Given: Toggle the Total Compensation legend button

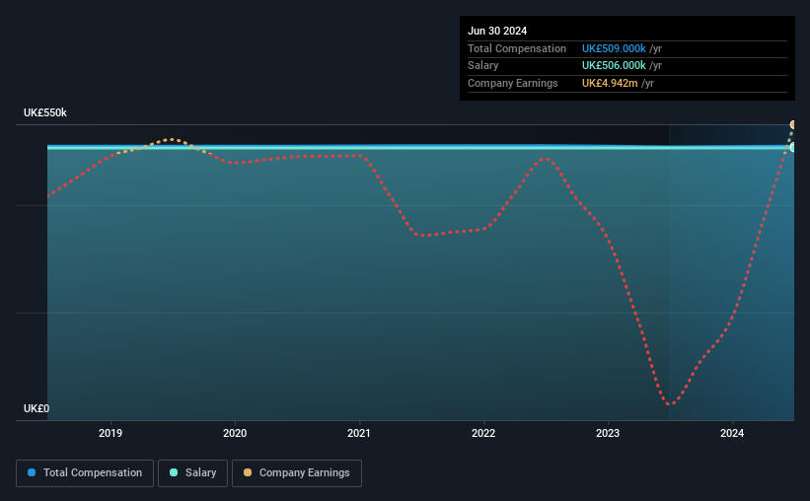Looking at the screenshot, I should (x=85, y=473).
